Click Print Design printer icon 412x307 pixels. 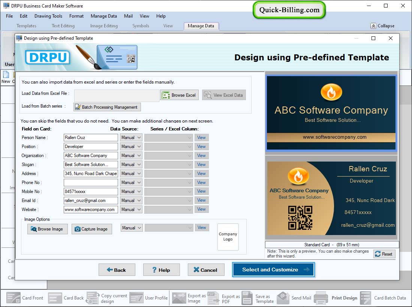click(321, 298)
